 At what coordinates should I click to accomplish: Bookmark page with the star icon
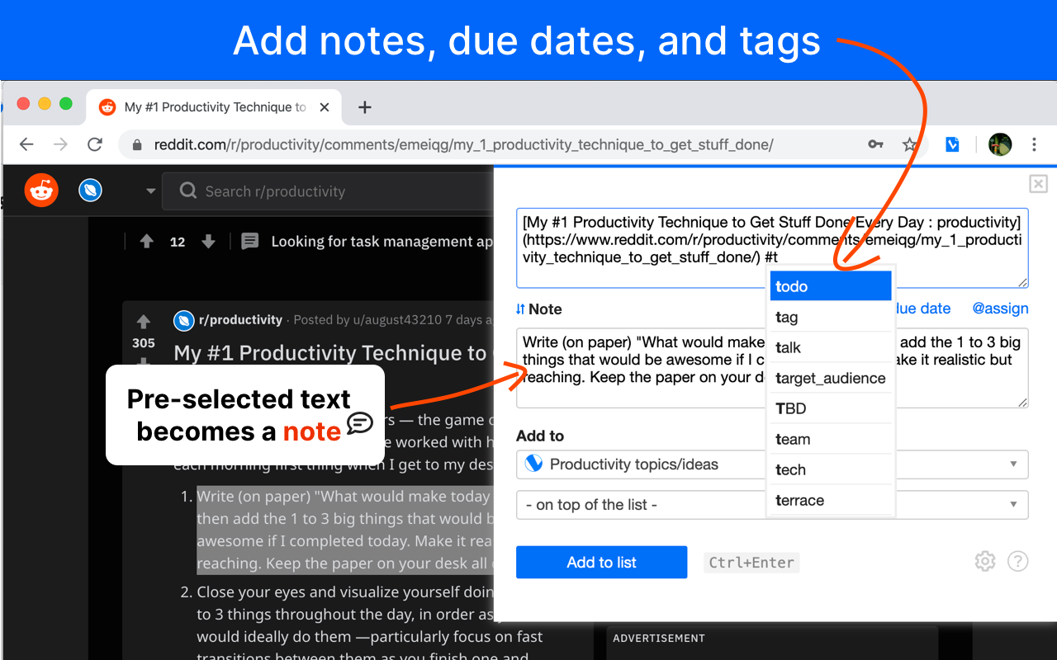coord(910,144)
